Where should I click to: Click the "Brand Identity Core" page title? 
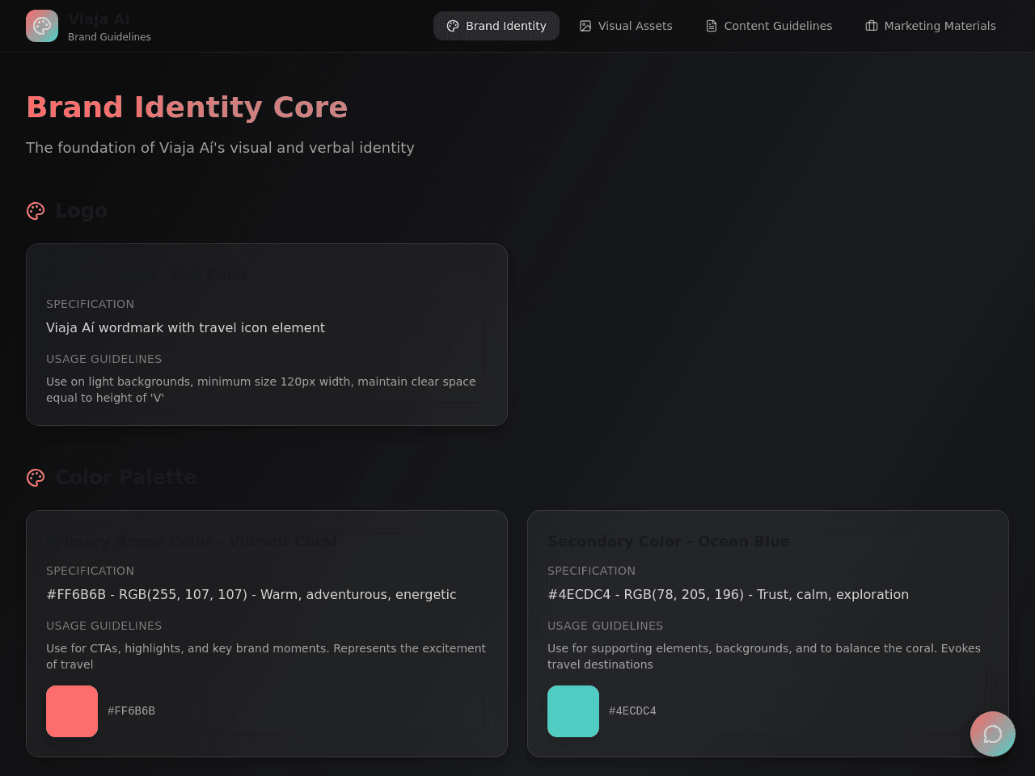(187, 107)
